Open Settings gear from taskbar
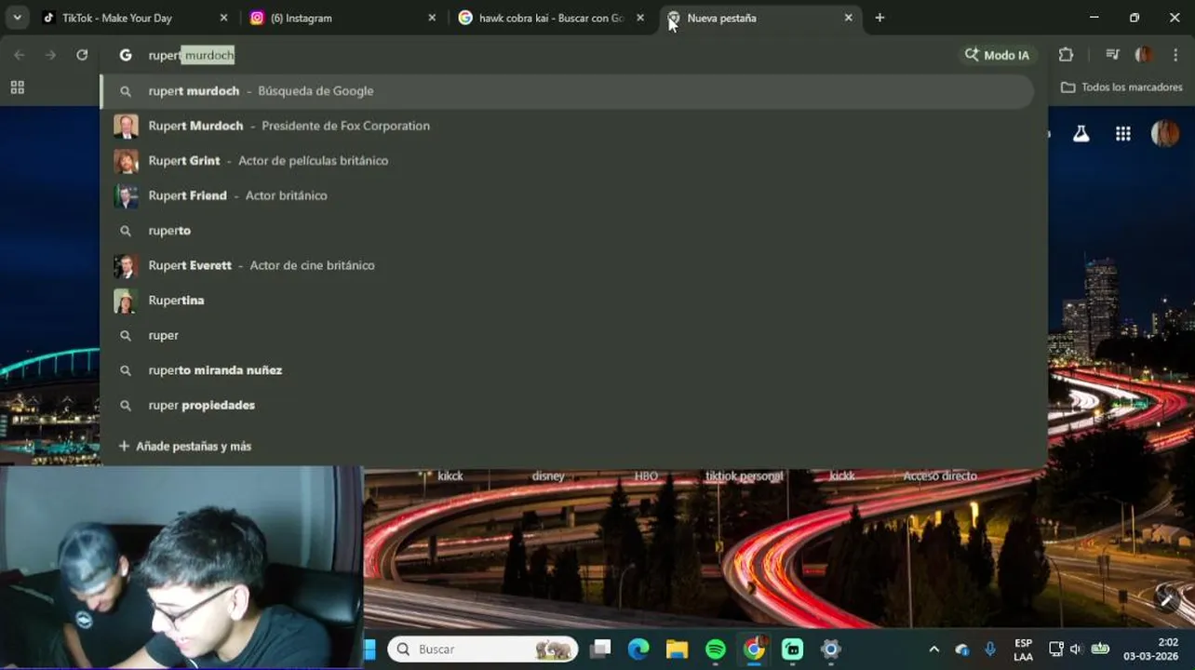This screenshot has height=670, width=1195. [x=831, y=649]
